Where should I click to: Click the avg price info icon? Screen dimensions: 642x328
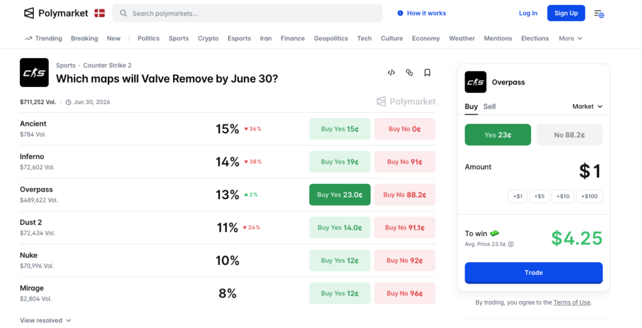point(510,244)
